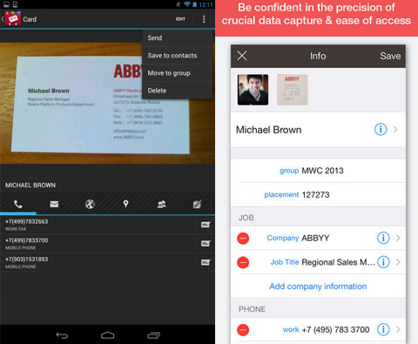Image resolution: width=418 pixels, height=344 pixels.
Task: Tap the Android back navigation button
Action: click(62, 335)
